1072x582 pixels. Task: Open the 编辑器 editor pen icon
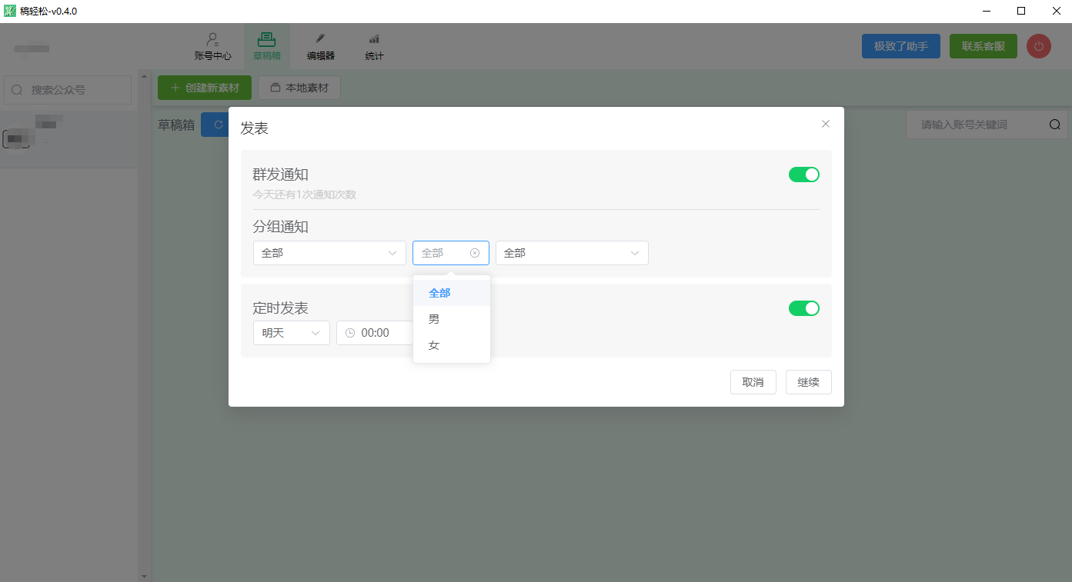coord(320,40)
